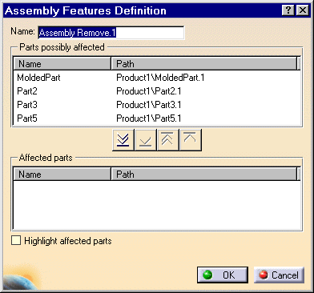
Task: Confirm with the OK button
Action: [223, 275]
